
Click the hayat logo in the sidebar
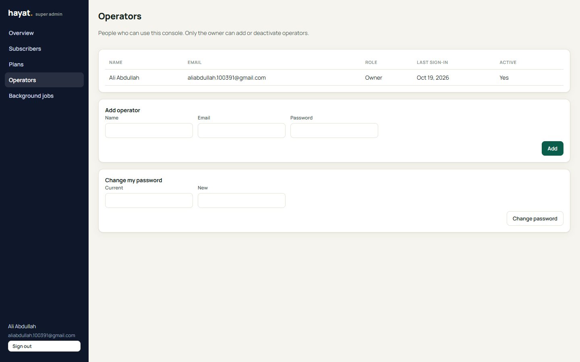pos(20,13)
